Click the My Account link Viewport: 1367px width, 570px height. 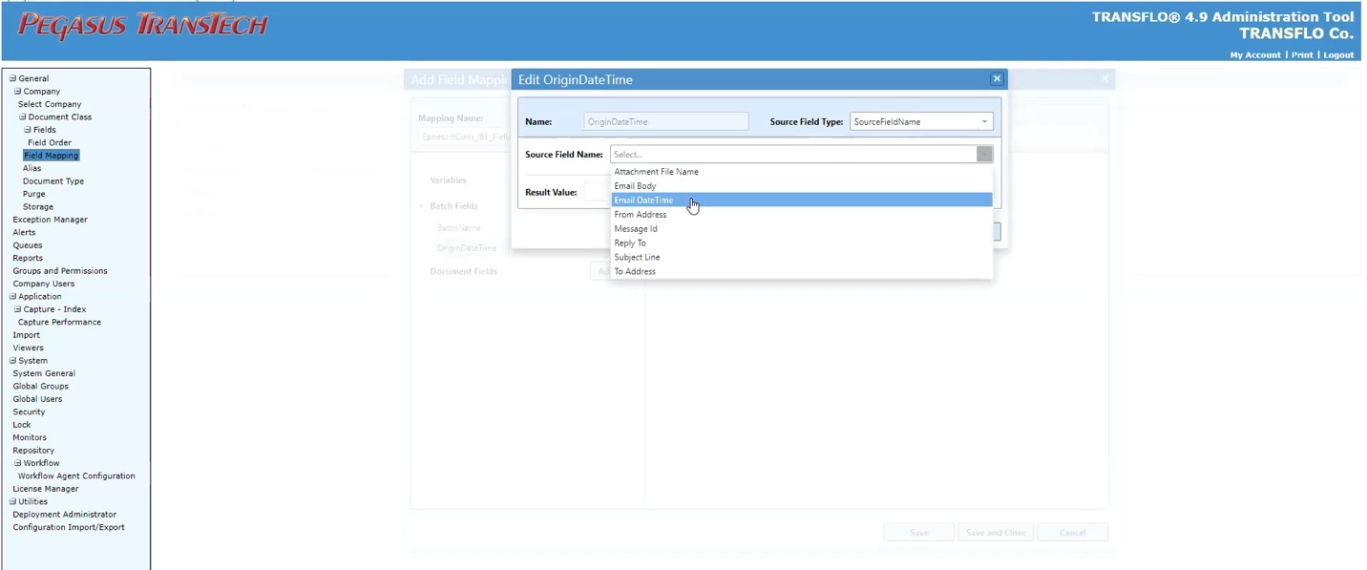1254,55
